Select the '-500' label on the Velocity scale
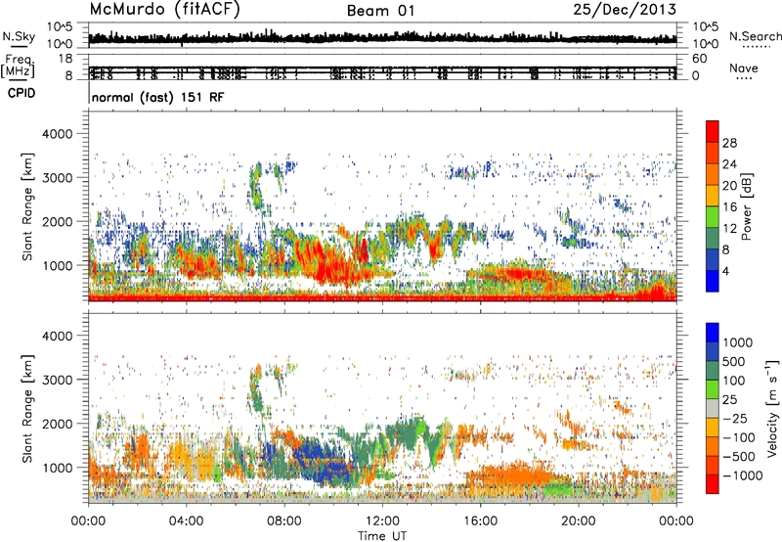This screenshot has width=782, height=542. pos(739,457)
